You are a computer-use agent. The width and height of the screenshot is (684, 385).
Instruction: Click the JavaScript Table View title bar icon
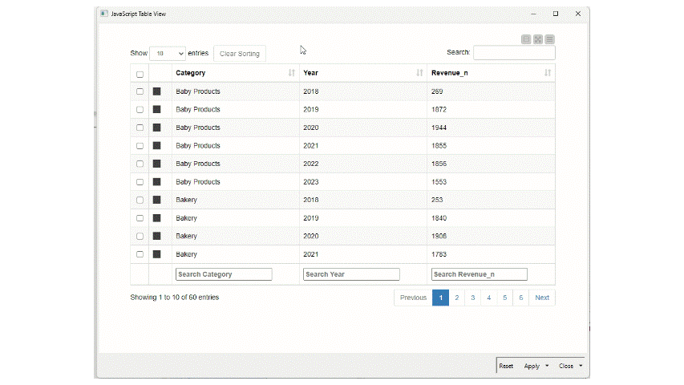click(x=104, y=14)
